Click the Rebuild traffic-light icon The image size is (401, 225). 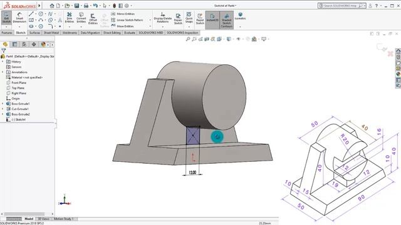114,6
